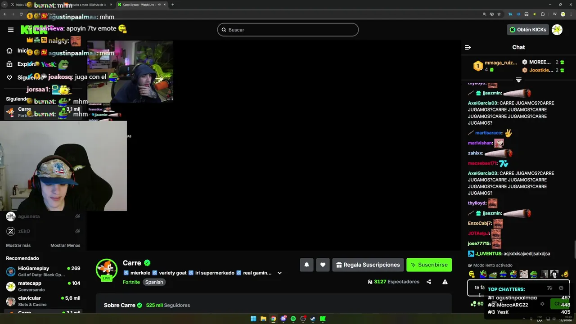The height and width of the screenshot is (324, 576).
Task: Click the channel points balance 60
Action: (477, 304)
